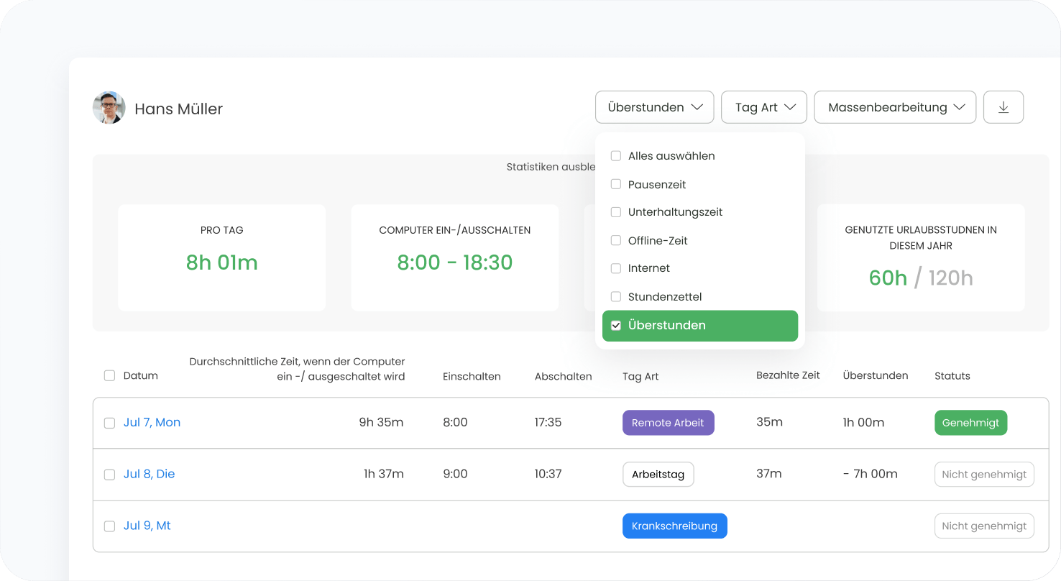
Task: Select Offline-Zeit in the filter list
Action: coord(616,240)
